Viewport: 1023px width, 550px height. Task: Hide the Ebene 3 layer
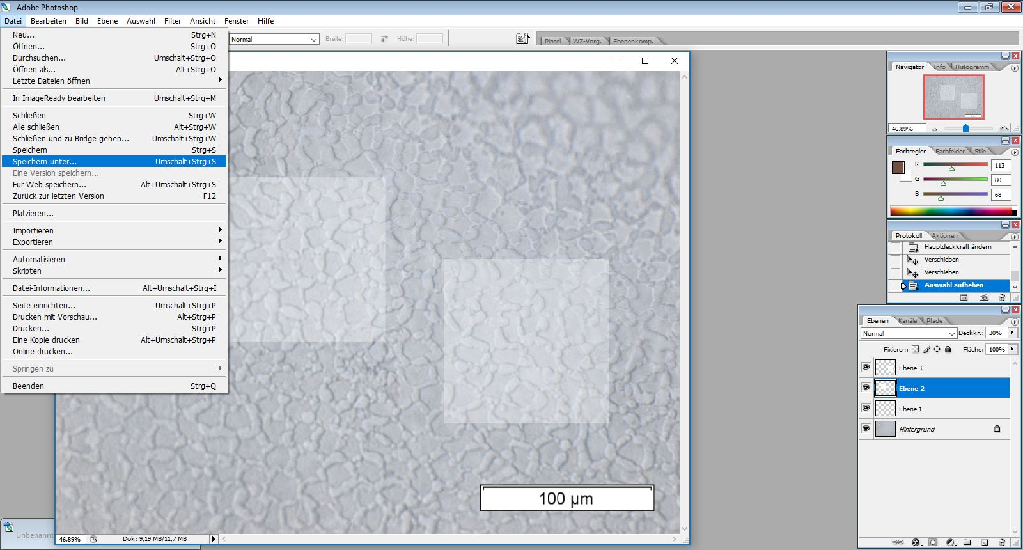click(866, 367)
